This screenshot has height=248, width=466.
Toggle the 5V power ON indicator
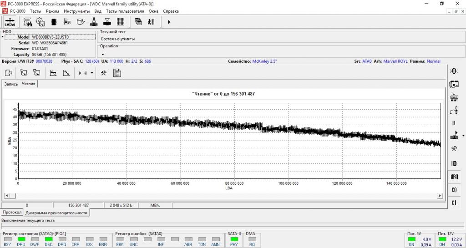tap(411, 239)
